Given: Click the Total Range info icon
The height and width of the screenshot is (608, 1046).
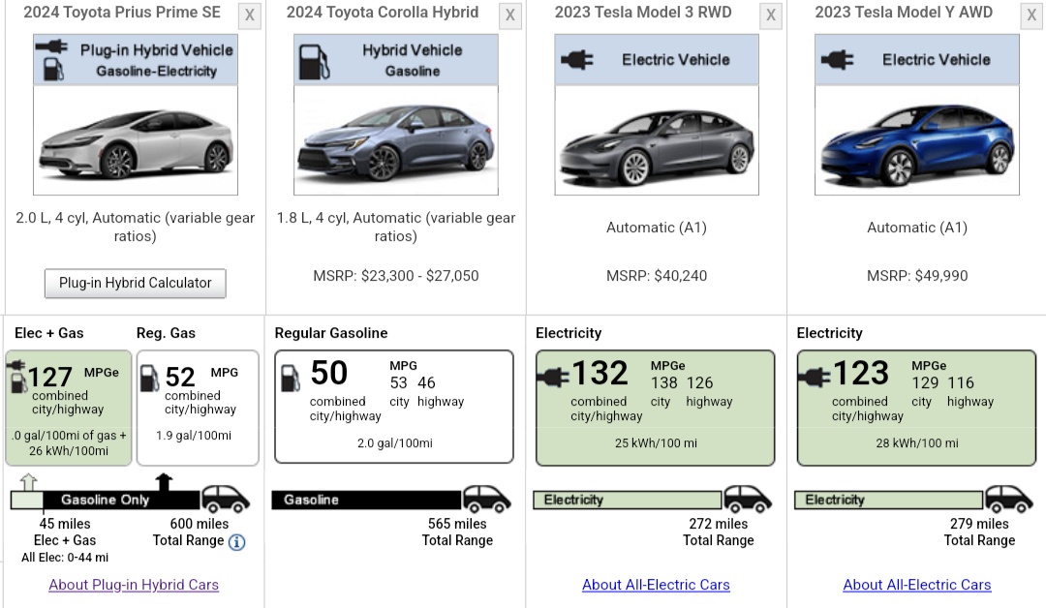Looking at the screenshot, I should click(237, 542).
